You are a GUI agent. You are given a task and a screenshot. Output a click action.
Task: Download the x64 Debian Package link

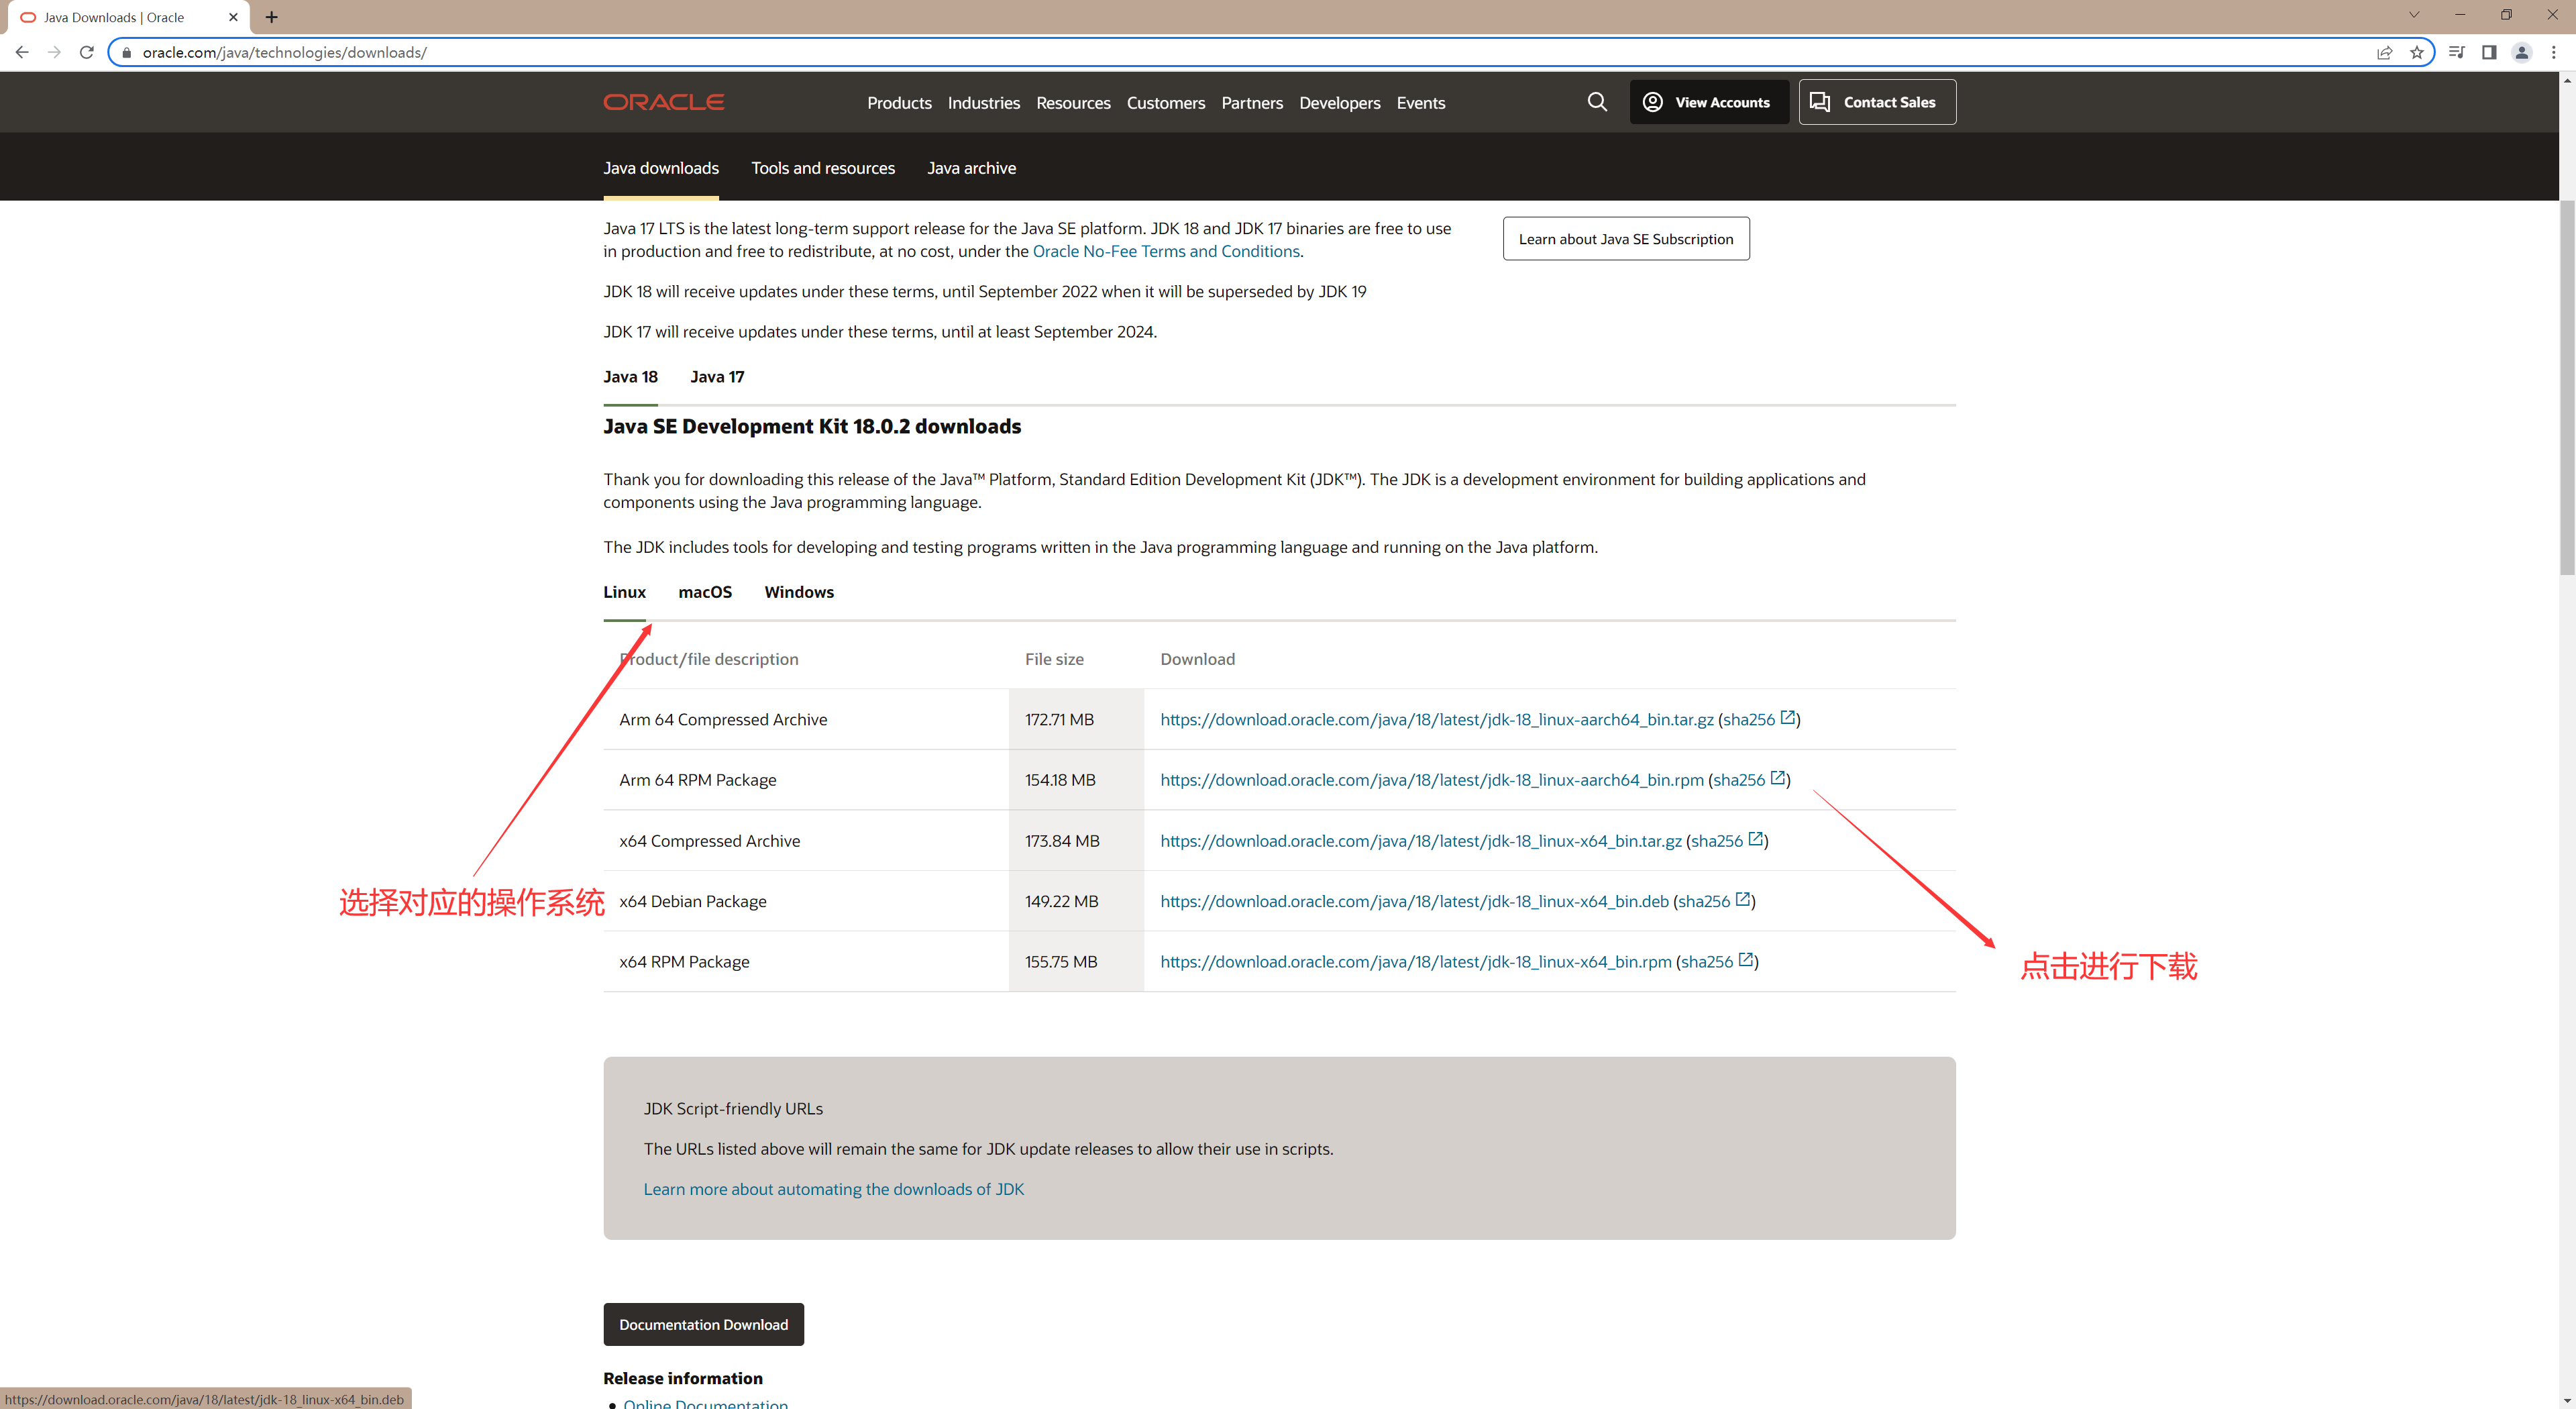pos(1414,901)
